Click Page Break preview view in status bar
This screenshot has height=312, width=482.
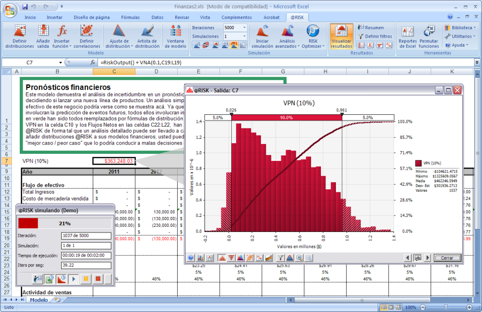(399, 307)
